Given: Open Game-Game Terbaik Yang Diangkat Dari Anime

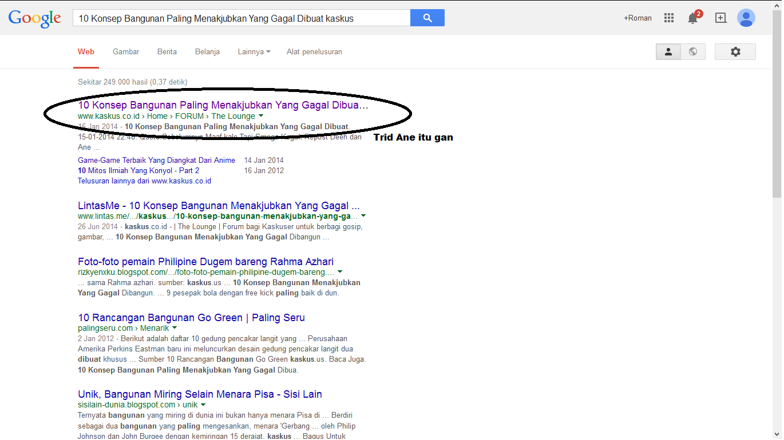Looking at the screenshot, I should click(x=156, y=160).
